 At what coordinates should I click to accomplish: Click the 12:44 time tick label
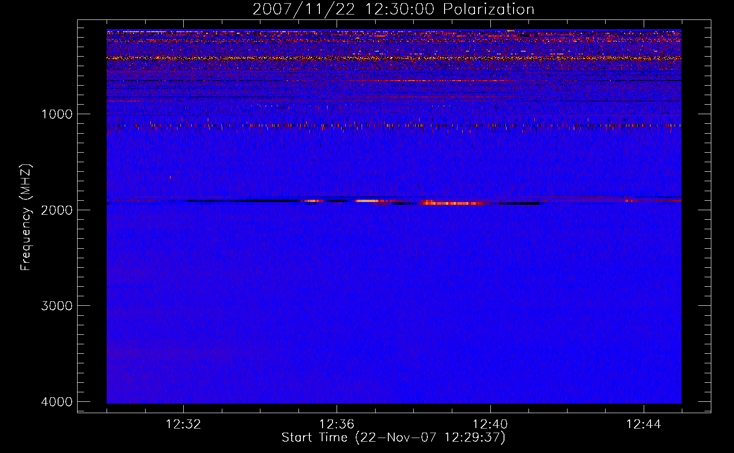pyautogui.click(x=644, y=424)
